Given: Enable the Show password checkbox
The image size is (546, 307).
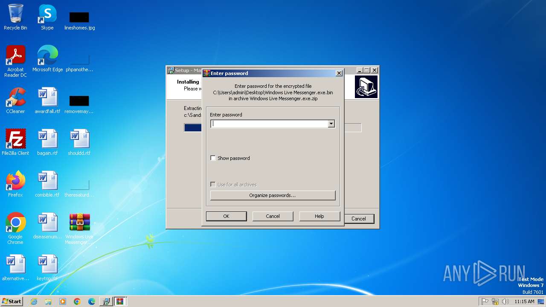Looking at the screenshot, I should (213, 158).
